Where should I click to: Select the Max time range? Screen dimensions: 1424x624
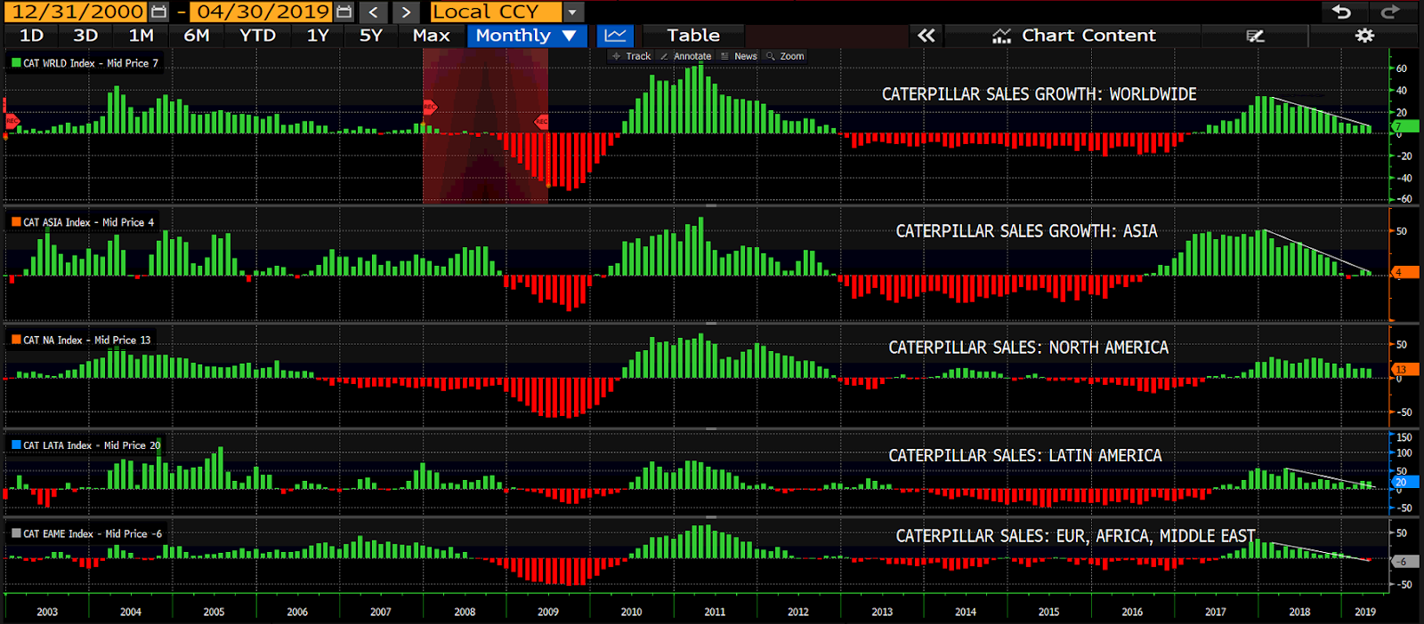(432, 36)
